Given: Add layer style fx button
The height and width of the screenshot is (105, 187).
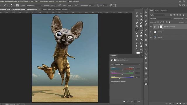Looking at the screenshot, I should 170,104.
